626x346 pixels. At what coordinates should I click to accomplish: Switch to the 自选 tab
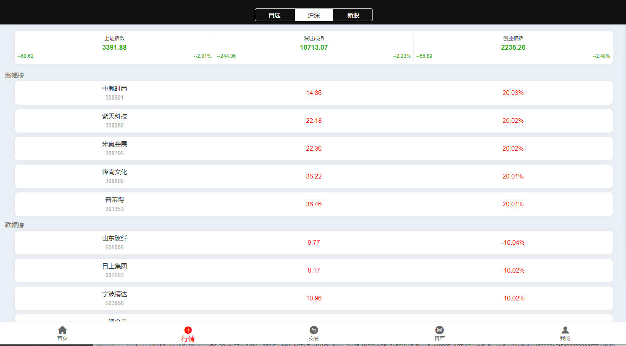coord(275,15)
